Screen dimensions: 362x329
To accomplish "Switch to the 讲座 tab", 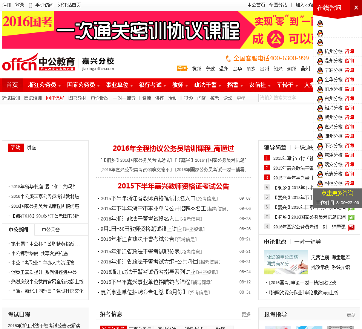I will [31, 148].
